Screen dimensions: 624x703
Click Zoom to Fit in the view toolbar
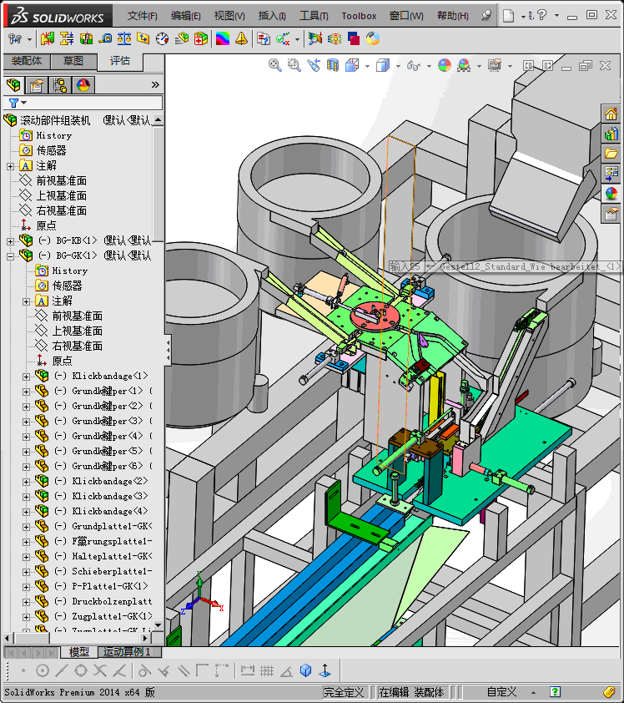coord(275,65)
